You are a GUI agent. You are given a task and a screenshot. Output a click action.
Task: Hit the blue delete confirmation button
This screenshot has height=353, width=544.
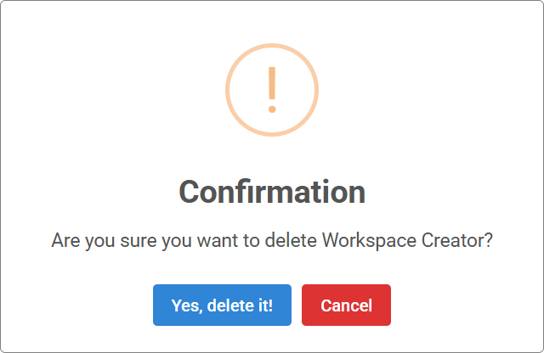coord(222,305)
